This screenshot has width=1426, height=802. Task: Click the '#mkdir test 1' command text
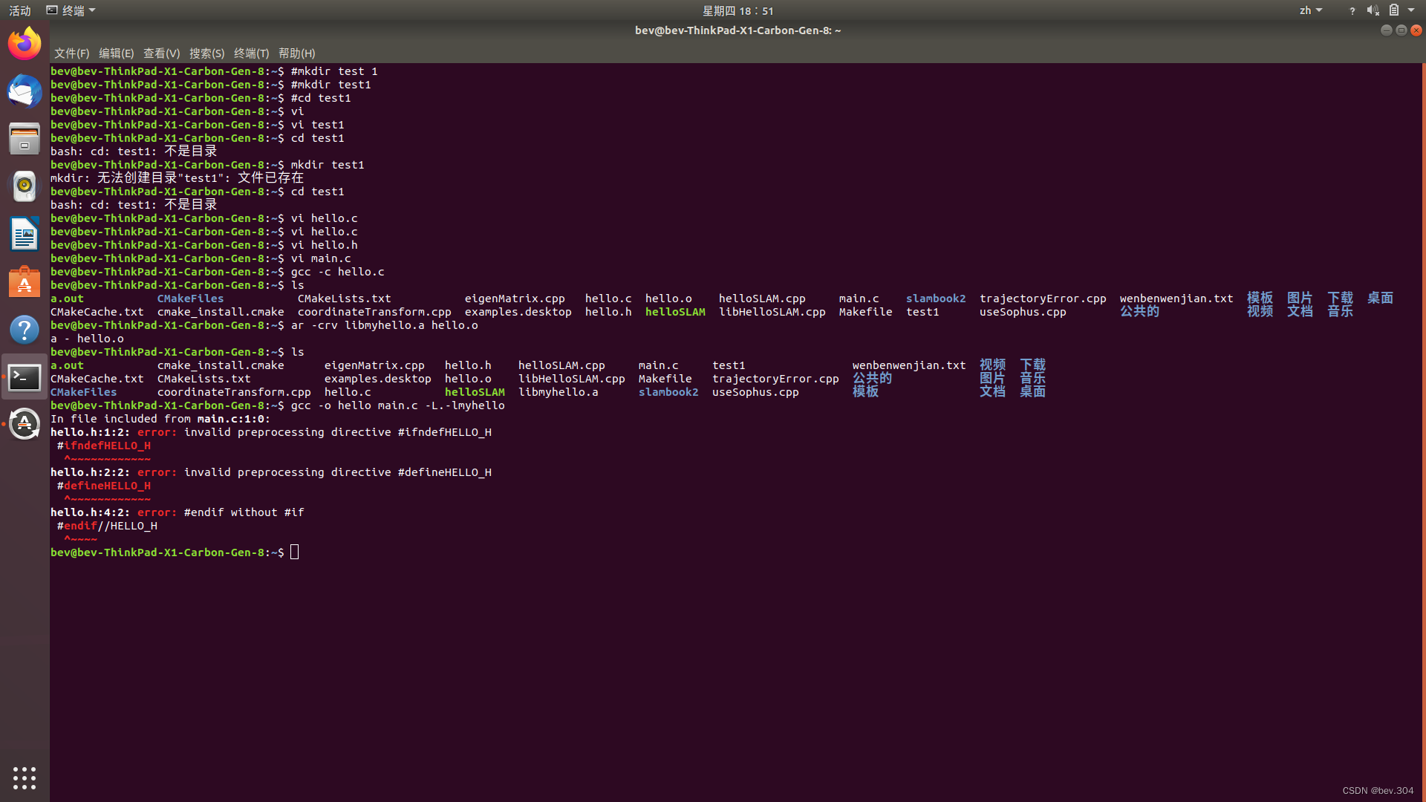pos(334,71)
